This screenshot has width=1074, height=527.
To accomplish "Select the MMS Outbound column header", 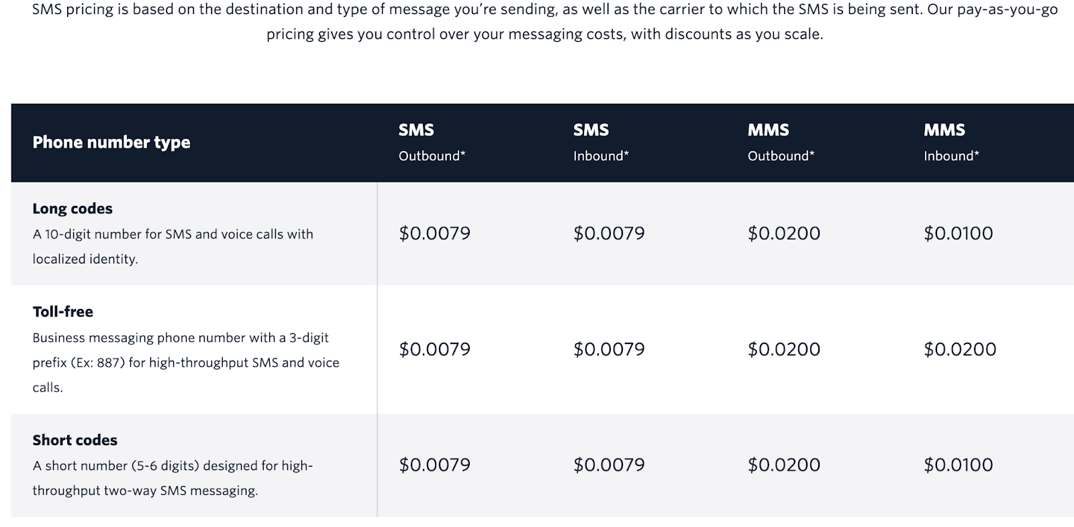I will pos(781,142).
